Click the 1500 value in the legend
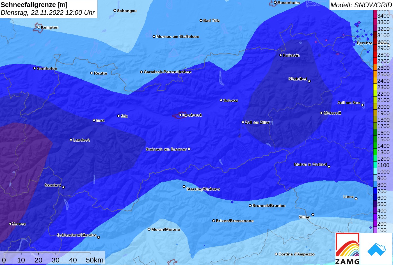The height and width of the screenshot is (265, 393). 383,139
